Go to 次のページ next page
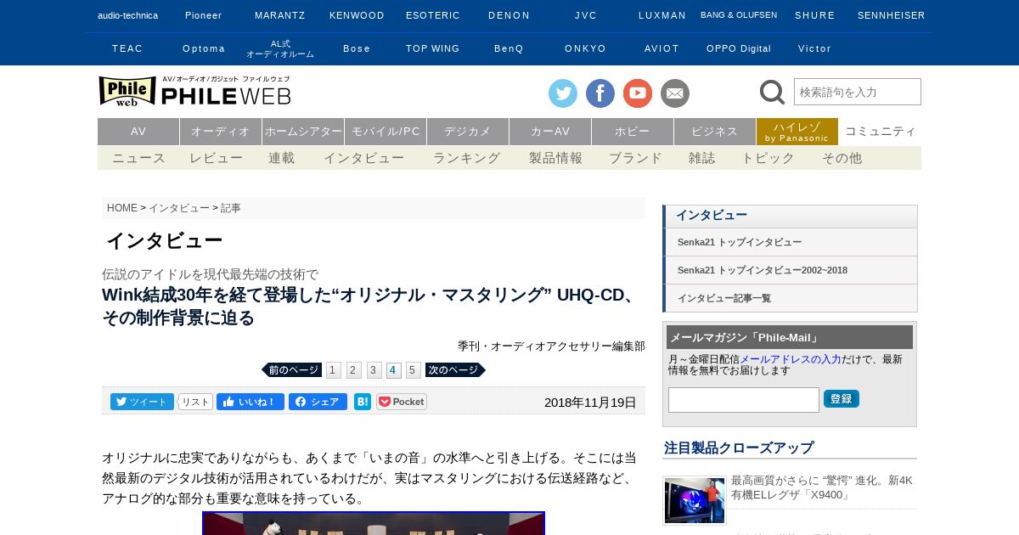The image size is (1019, 535). pos(455,370)
